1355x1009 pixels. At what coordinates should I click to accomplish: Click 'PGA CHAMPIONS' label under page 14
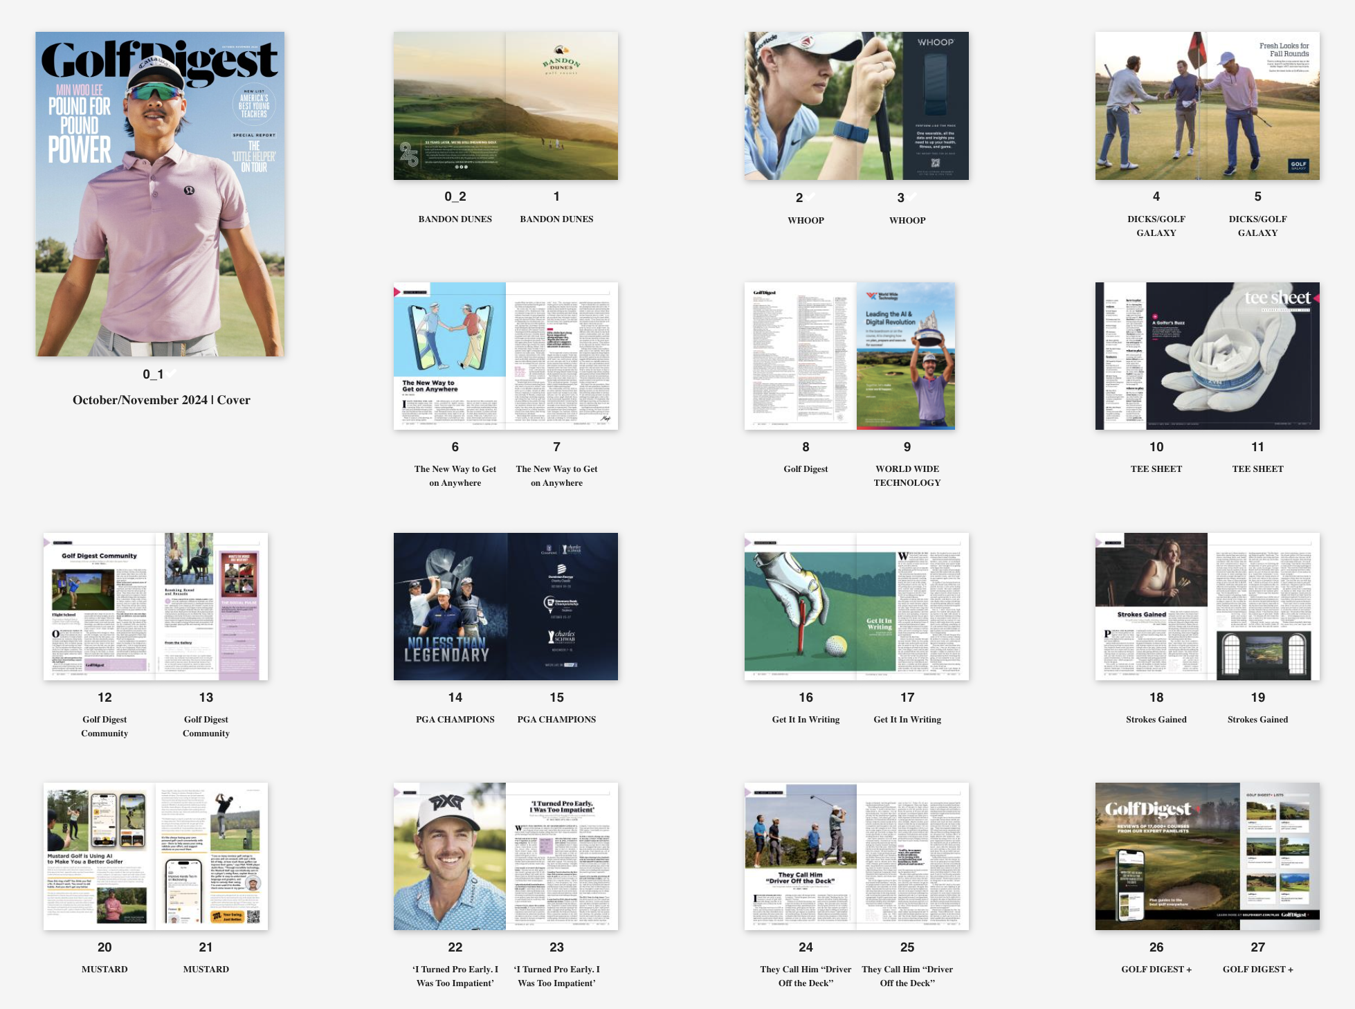click(x=455, y=719)
